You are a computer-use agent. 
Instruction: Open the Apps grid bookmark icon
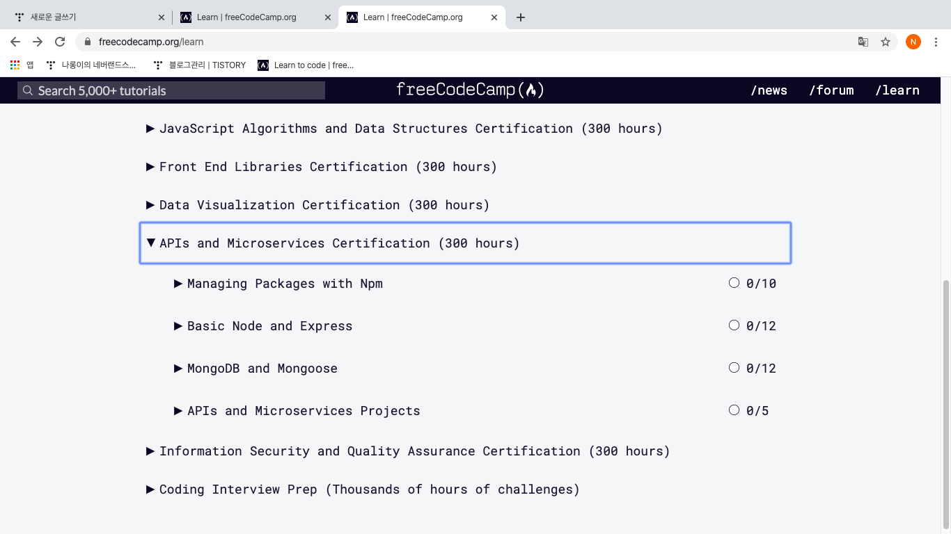pyautogui.click(x=15, y=65)
